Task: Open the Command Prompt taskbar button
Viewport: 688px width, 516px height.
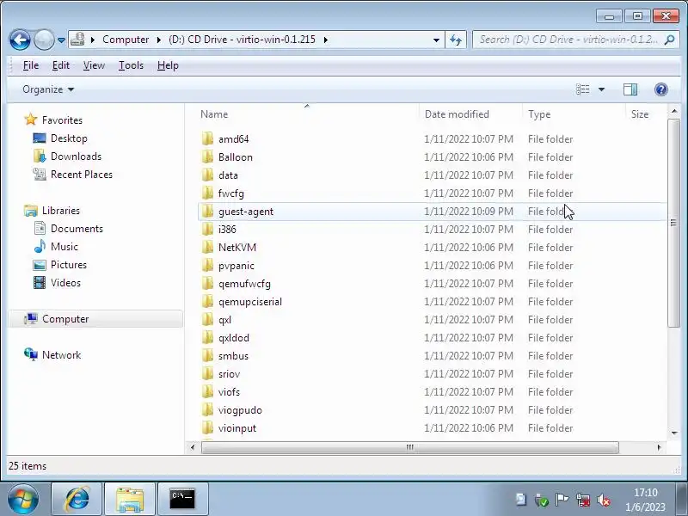Action: click(x=182, y=499)
